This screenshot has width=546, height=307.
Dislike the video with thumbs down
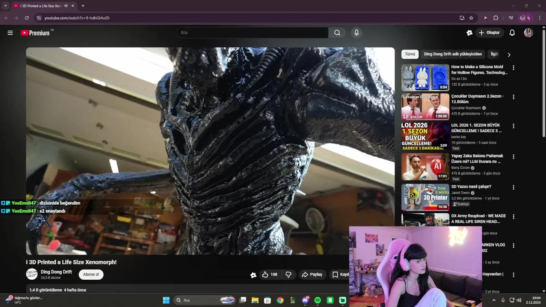pos(288,275)
